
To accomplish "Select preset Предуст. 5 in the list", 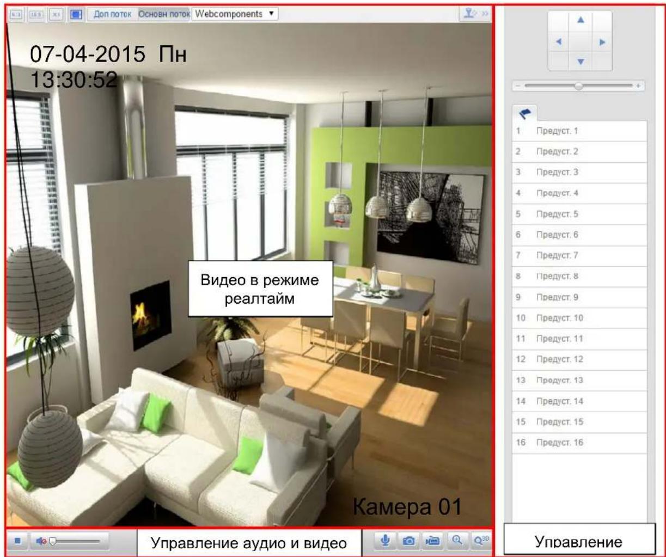I will [x=579, y=214].
